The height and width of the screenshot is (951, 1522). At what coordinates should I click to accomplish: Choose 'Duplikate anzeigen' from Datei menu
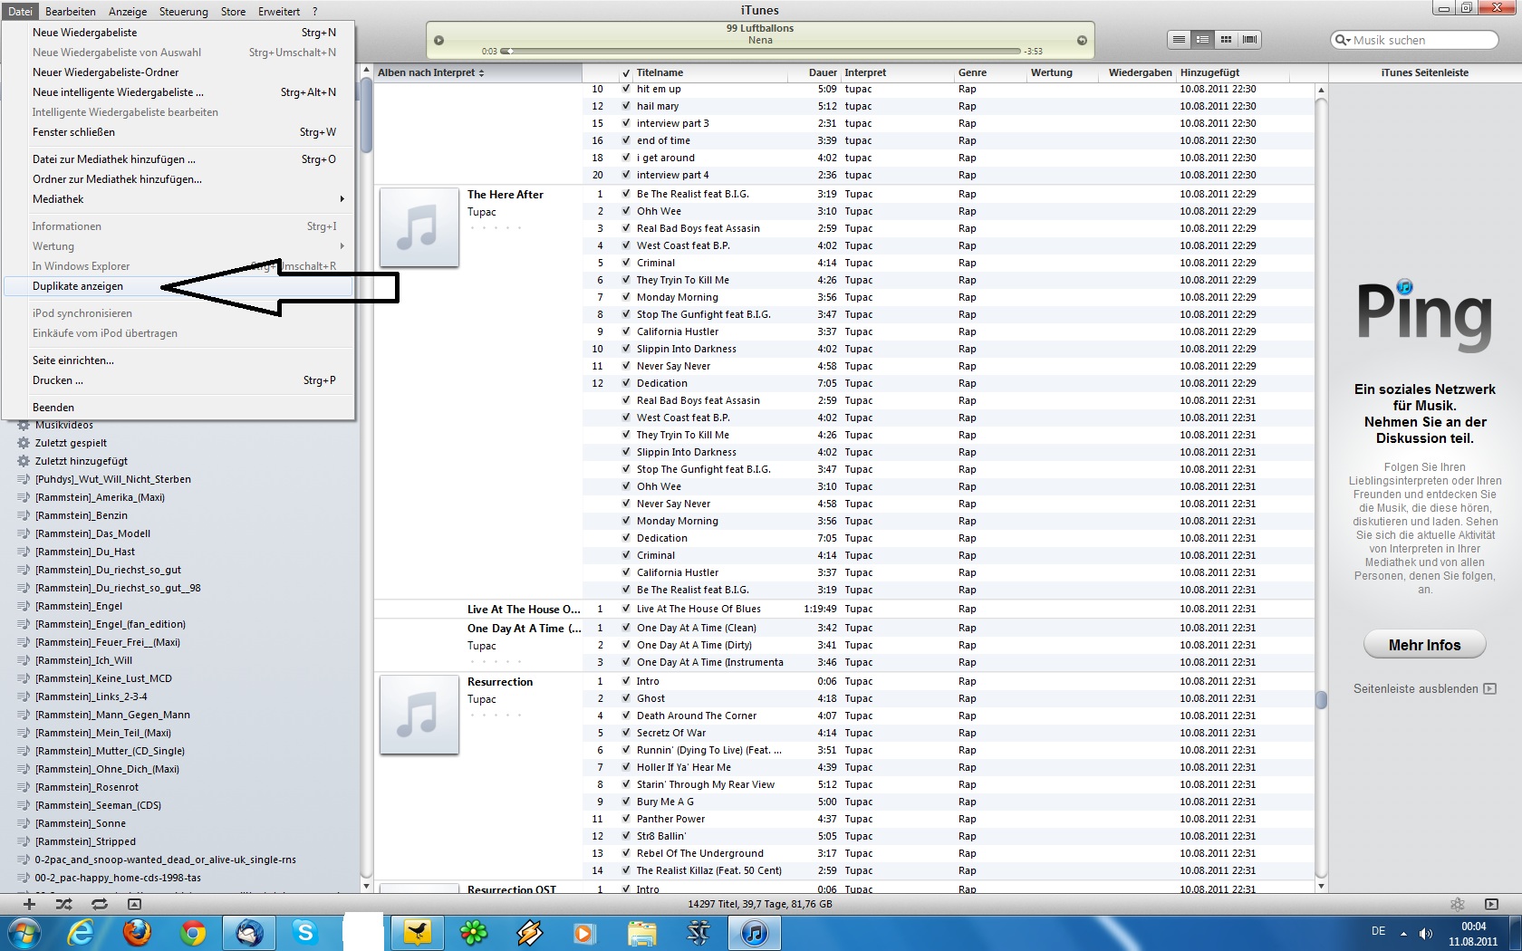(x=178, y=286)
